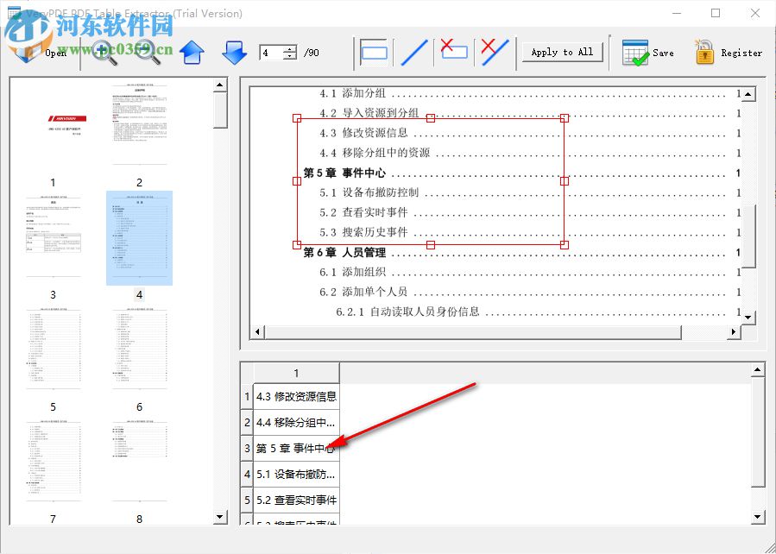Go to the previous page with blue up arrow
The image size is (776, 554).
pyautogui.click(x=192, y=52)
